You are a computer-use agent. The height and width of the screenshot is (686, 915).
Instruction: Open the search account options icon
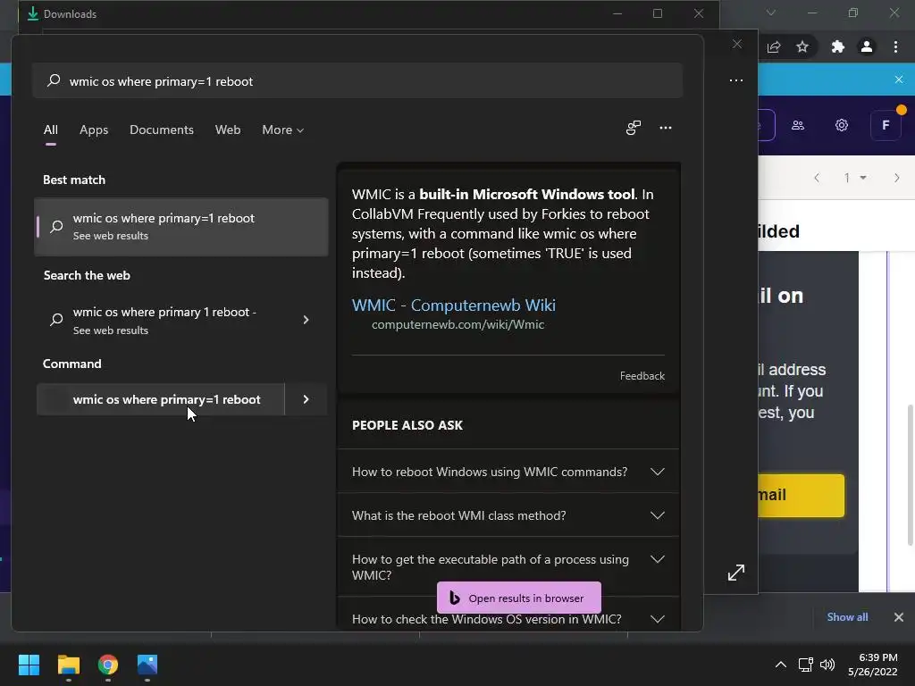point(634,128)
